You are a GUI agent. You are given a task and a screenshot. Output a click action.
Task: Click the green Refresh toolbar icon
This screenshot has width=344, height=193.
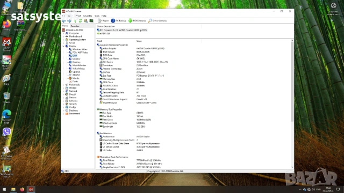coord(80,21)
